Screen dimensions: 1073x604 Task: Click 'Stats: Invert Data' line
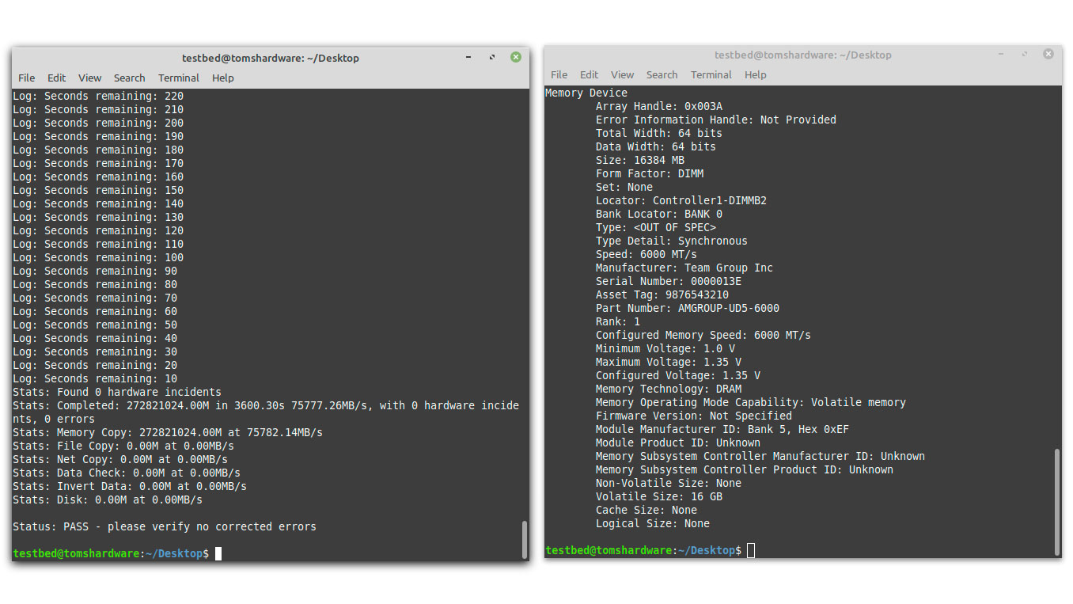(130, 486)
